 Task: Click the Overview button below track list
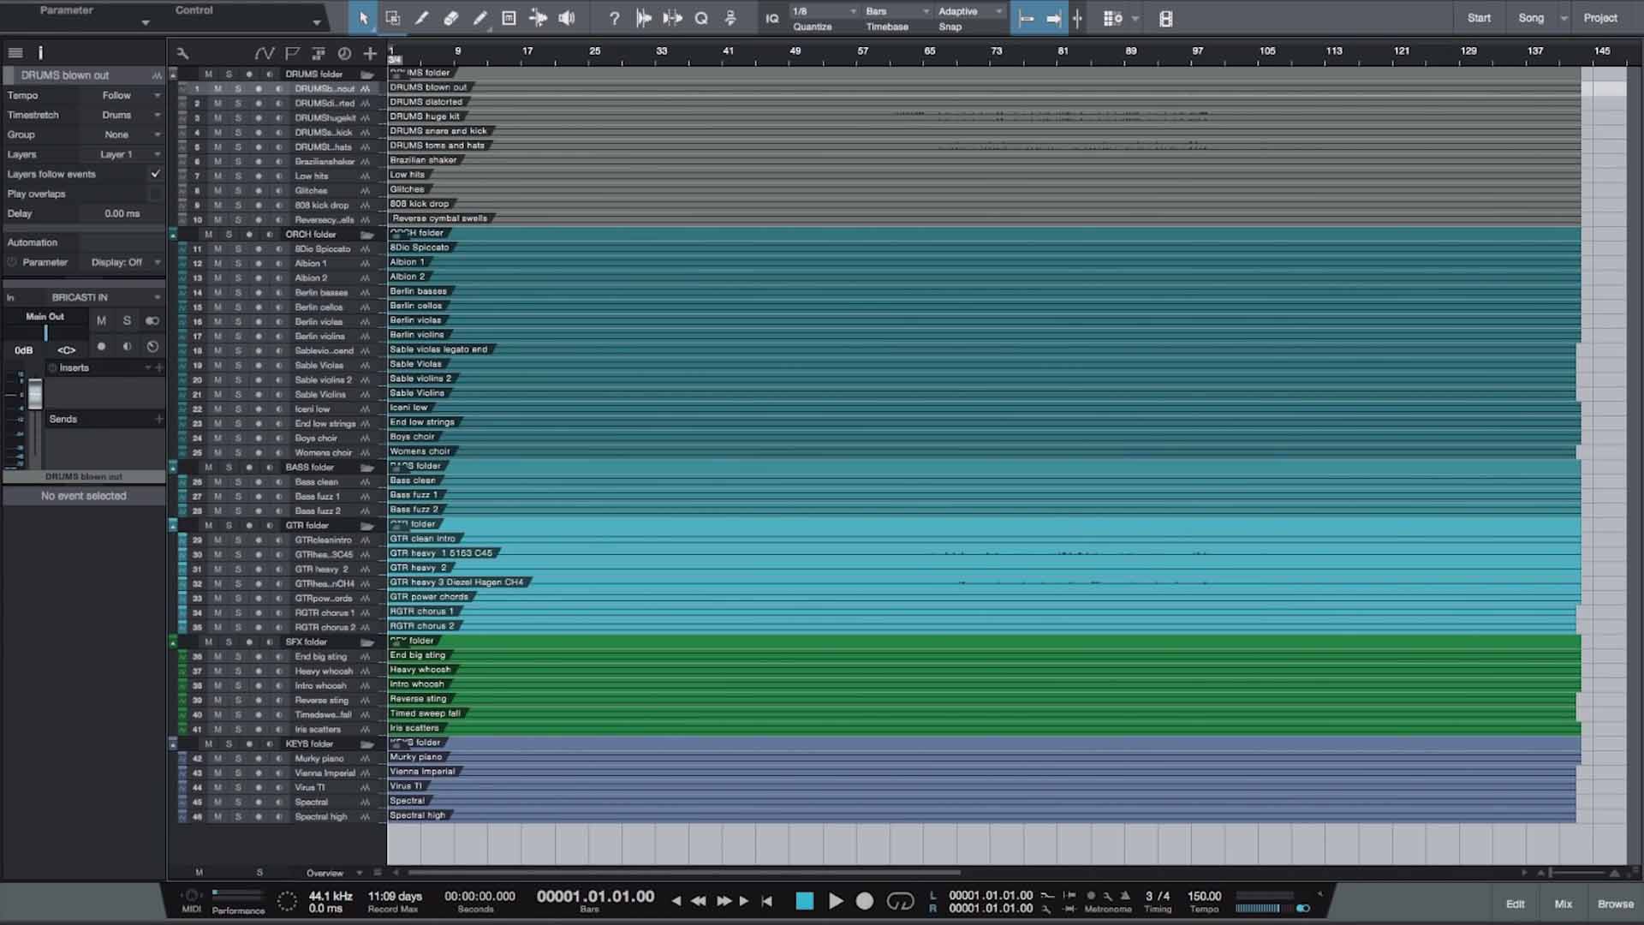[x=325, y=874]
